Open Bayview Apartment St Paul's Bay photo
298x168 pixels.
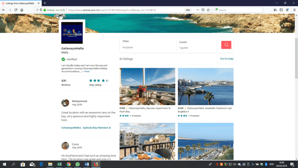[147, 86]
